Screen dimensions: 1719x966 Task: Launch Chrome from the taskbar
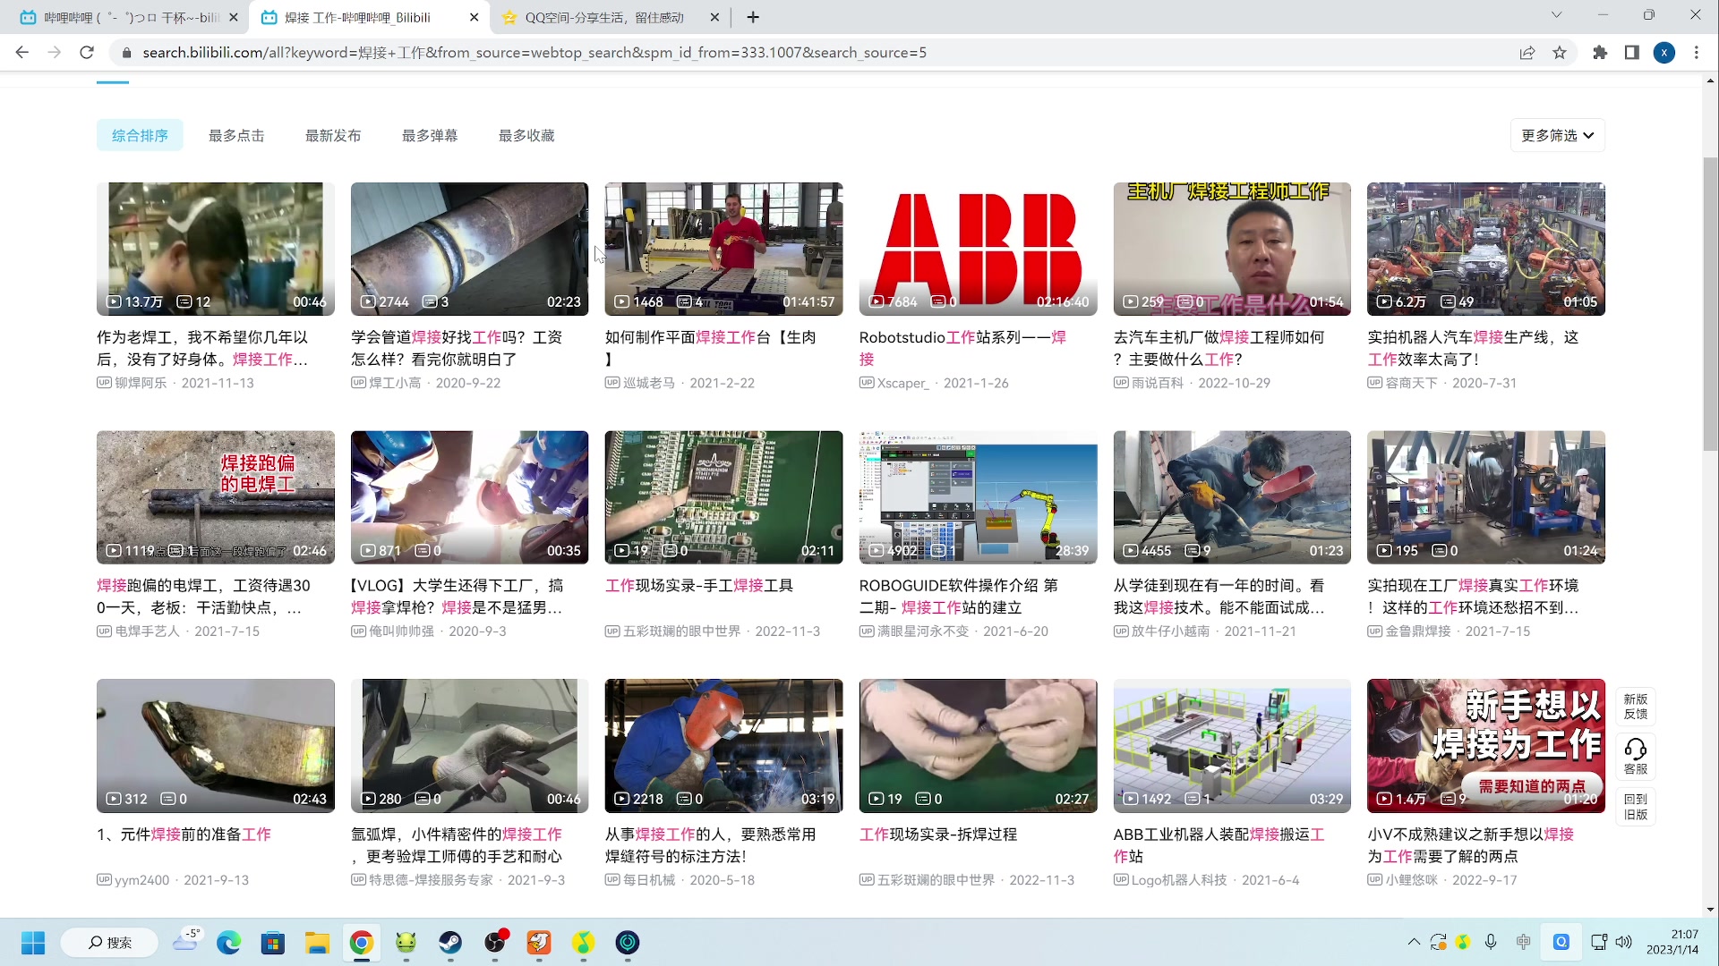[361, 943]
